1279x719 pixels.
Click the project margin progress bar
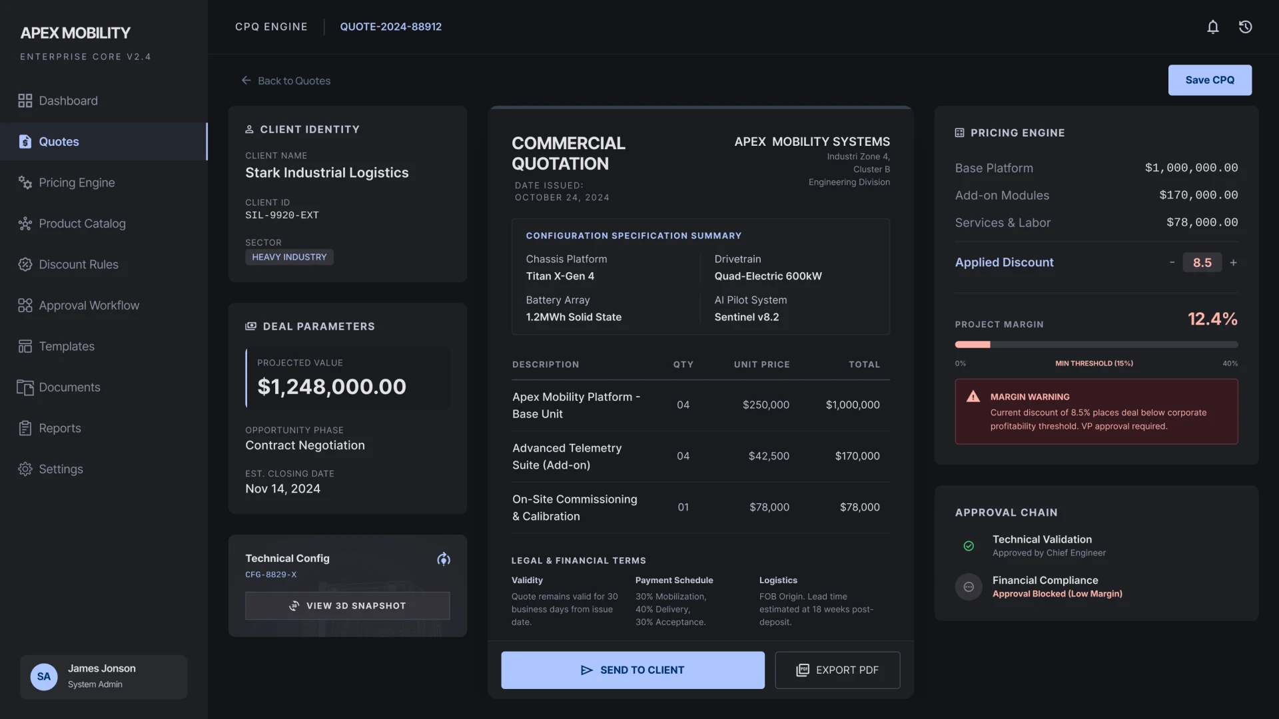(1096, 345)
